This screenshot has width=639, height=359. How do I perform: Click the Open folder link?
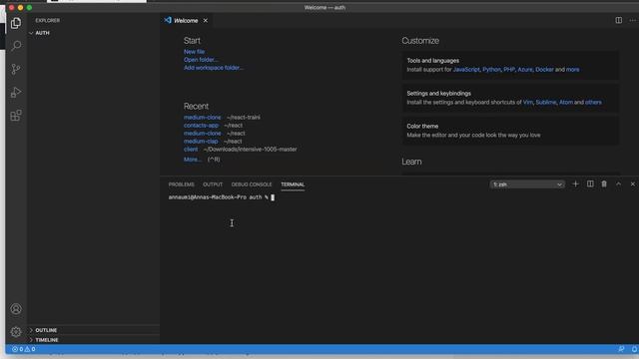point(201,60)
